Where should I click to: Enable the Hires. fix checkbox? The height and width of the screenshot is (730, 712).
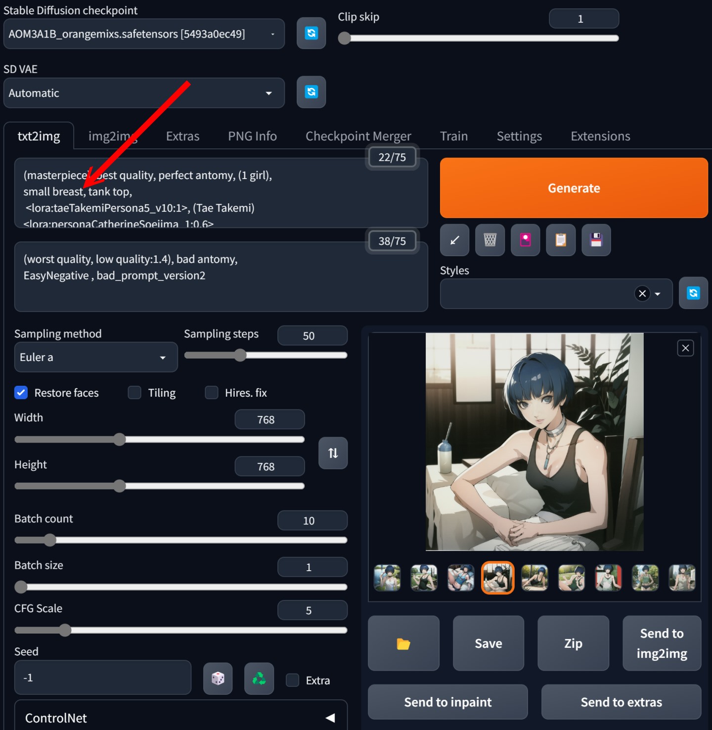click(x=212, y=393)
